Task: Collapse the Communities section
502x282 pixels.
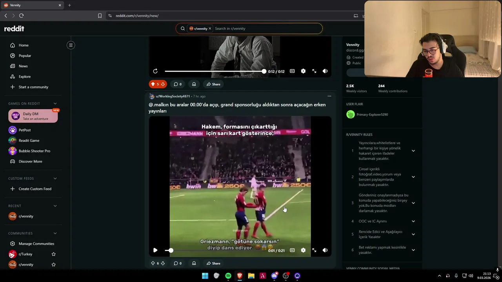Action: [55, 233]
